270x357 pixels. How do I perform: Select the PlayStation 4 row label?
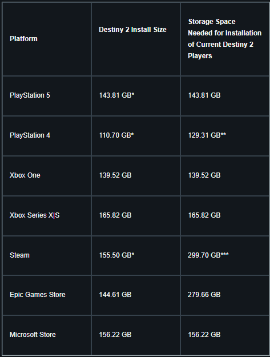[x=30, y=135]
